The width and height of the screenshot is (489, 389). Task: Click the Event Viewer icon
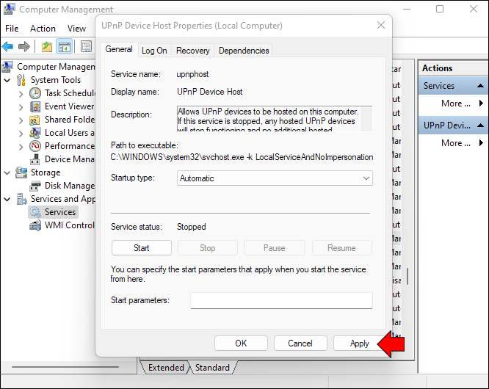coord(35,106)
